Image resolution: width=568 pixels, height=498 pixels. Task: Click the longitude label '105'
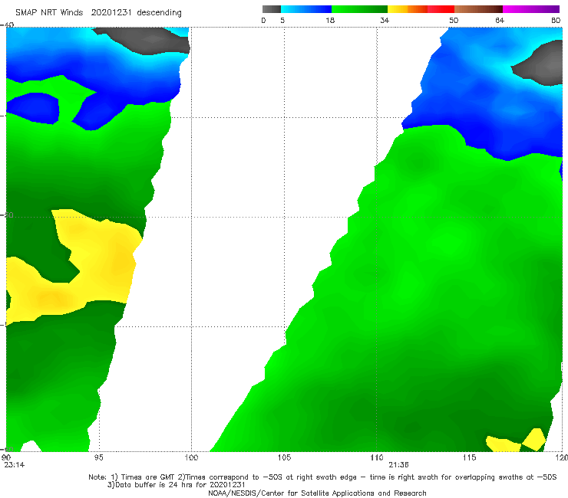coord(284,457)
